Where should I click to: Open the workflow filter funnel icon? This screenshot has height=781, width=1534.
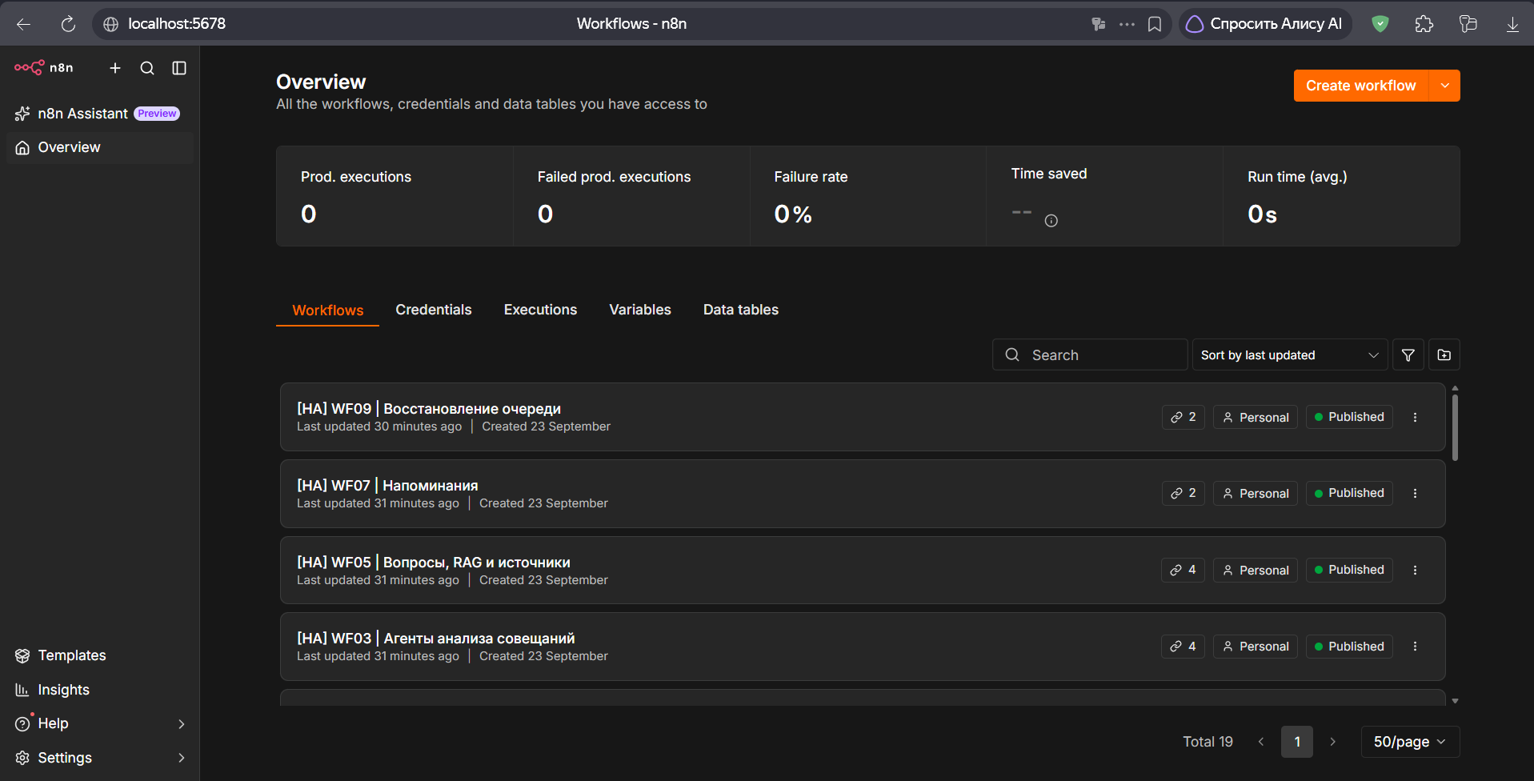[1408, 354]
